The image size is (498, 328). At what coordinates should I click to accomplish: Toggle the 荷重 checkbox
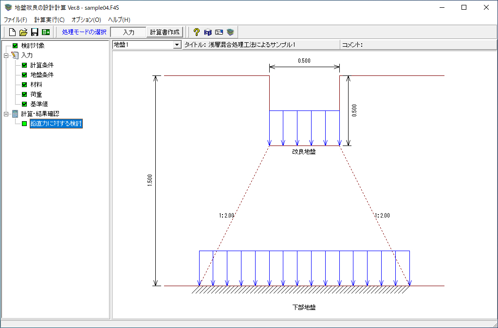click(x=24, y=94)
